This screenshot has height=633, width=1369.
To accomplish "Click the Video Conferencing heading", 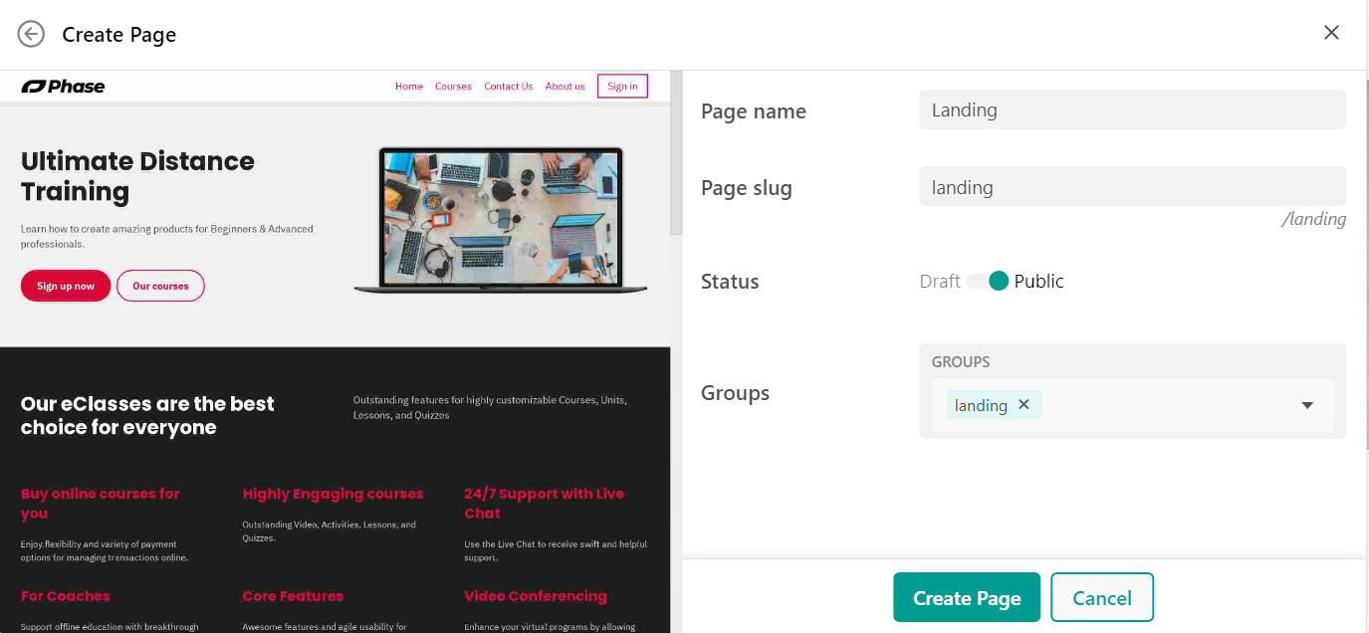I will tap(536, 596).
